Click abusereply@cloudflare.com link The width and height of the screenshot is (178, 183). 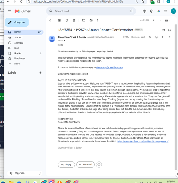coord(109,67)
